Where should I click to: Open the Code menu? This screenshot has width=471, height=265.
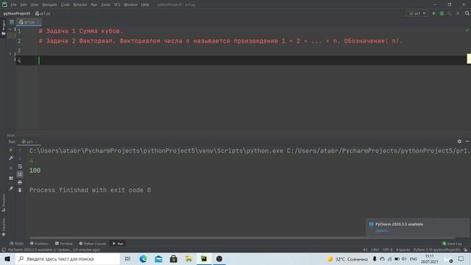(65, 5)
